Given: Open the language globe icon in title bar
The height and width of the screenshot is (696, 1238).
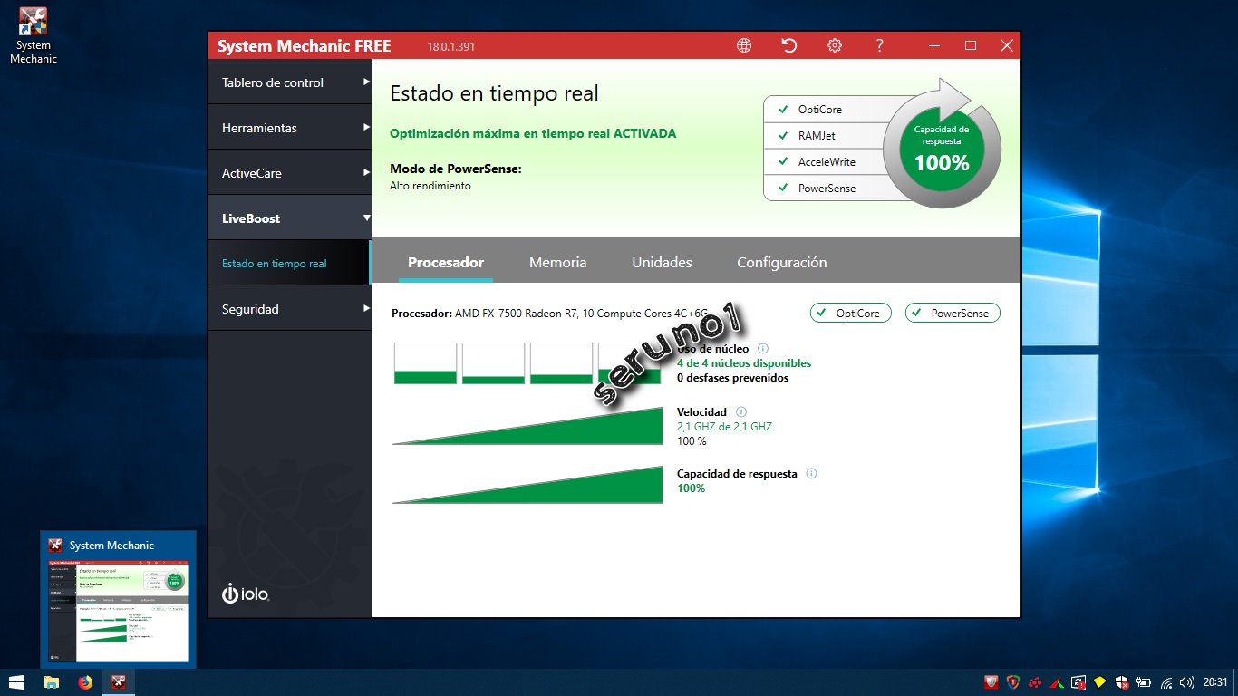Looking at the screenshot, I should coord(744,45).
